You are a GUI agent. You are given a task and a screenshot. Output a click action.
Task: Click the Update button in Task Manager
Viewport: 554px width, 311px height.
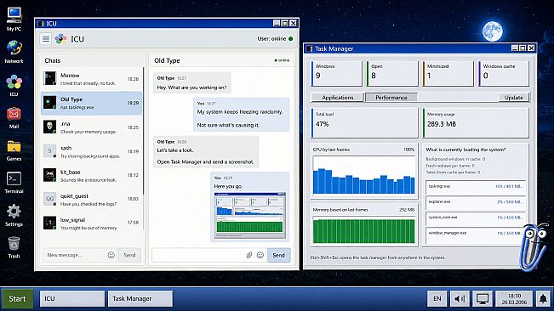(514, 98)
